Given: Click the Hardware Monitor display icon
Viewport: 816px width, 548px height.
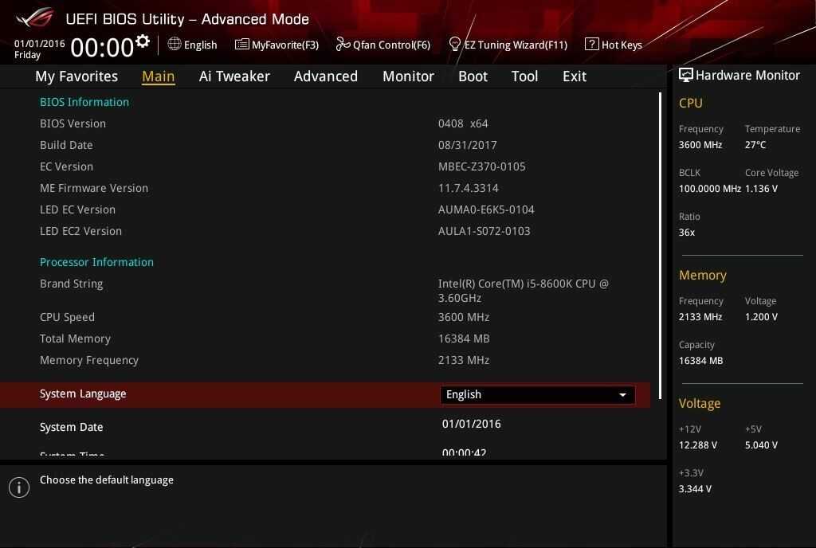Looking at the screenshot, I should click(x=685, y=75).
